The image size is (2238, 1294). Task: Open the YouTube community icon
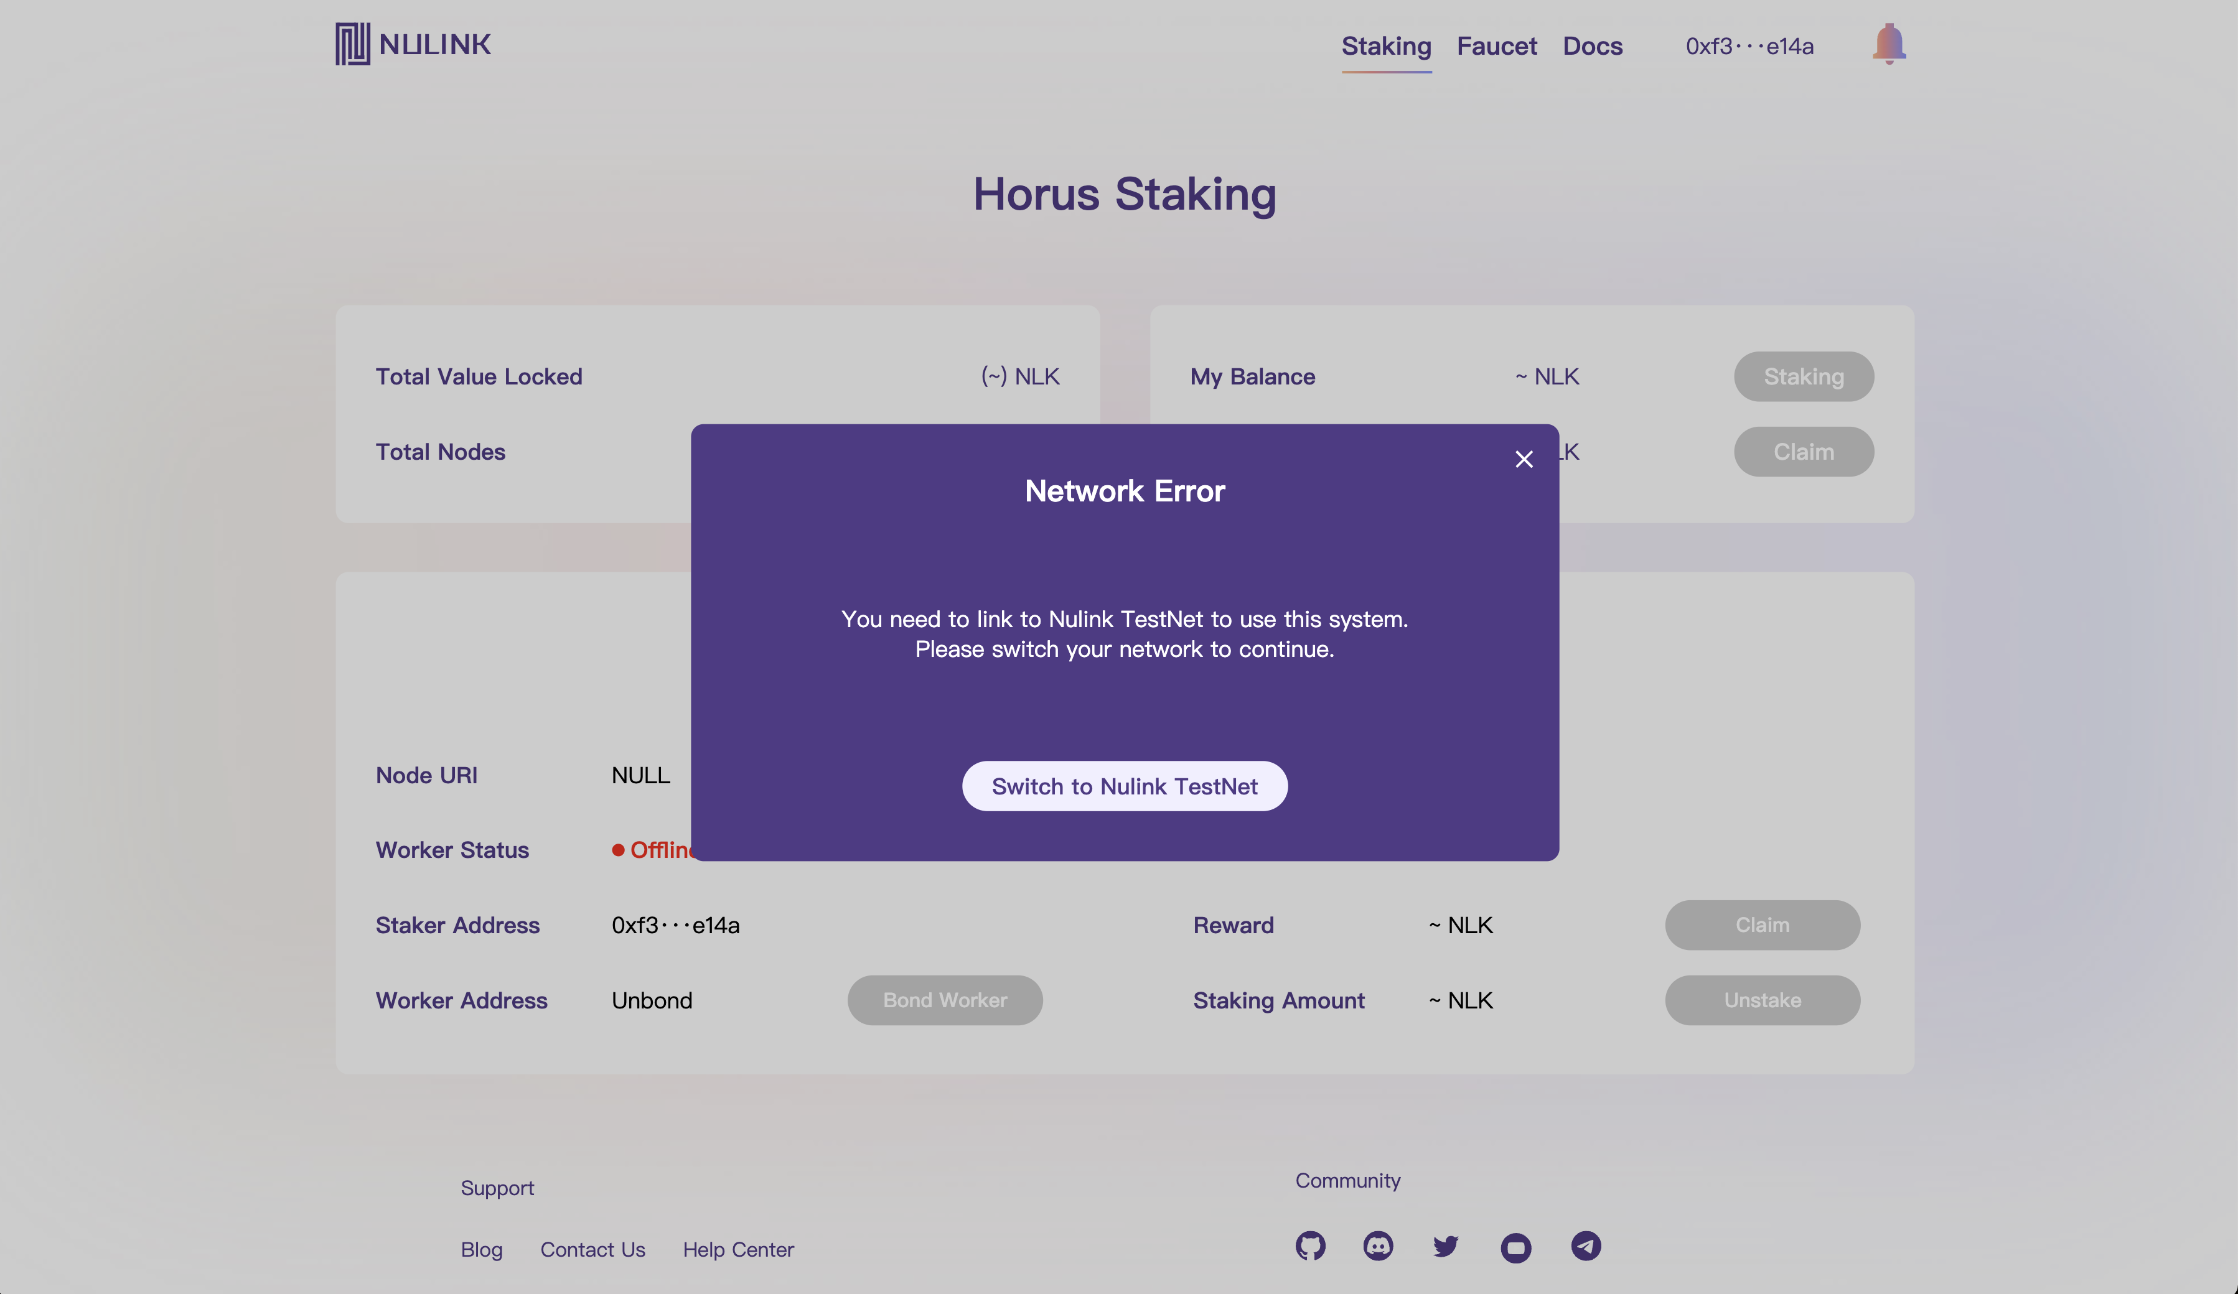(x=1515, y=1248)
